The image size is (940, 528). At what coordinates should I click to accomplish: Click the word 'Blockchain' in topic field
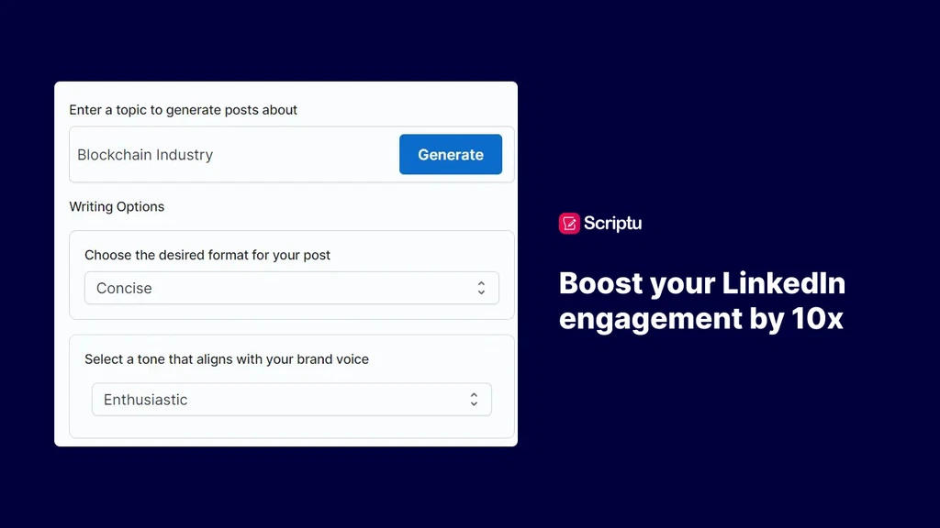point(114,155)
